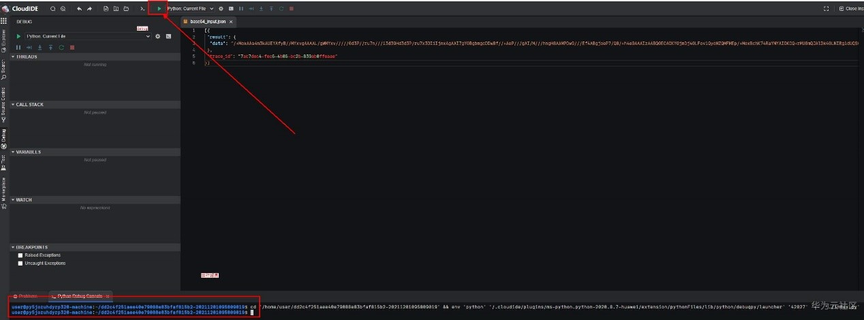Click the Undo arrow in top toolbar
This screenshot has width=864, height=320.
[79, 9]
